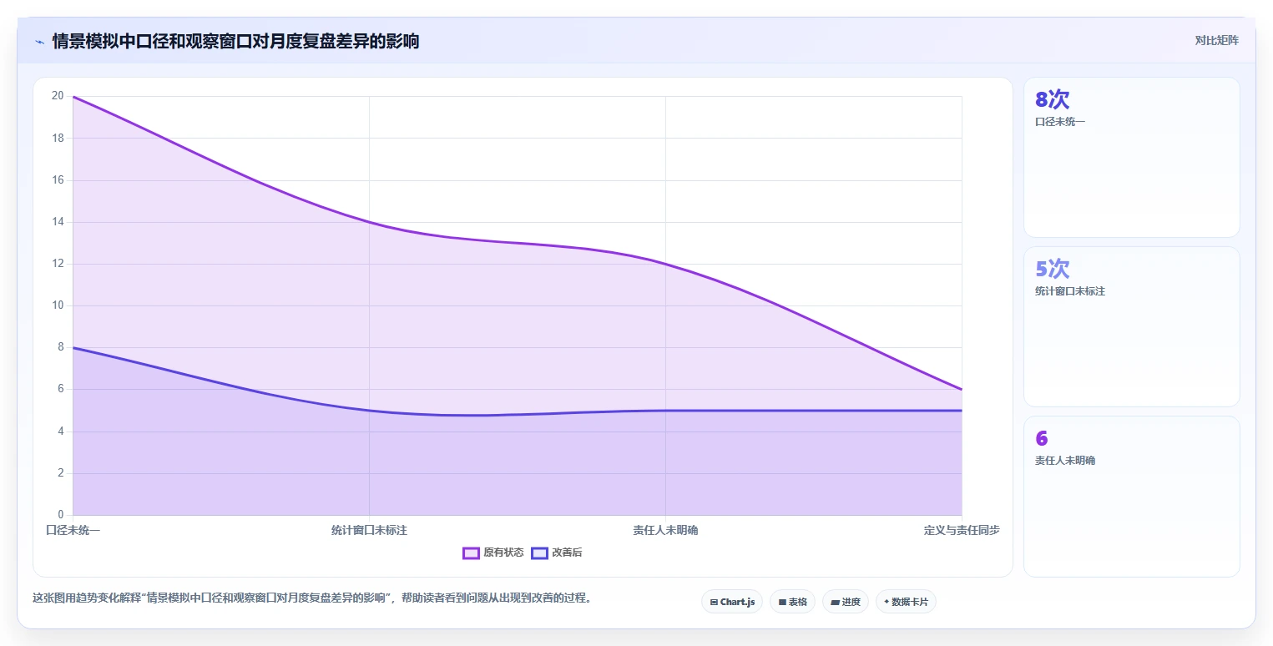The height and width of the screenshot is (646, 1273).
Task: Click the 责任人未明确 card label
Action: pyautogui.click(x=1065, y=461)
